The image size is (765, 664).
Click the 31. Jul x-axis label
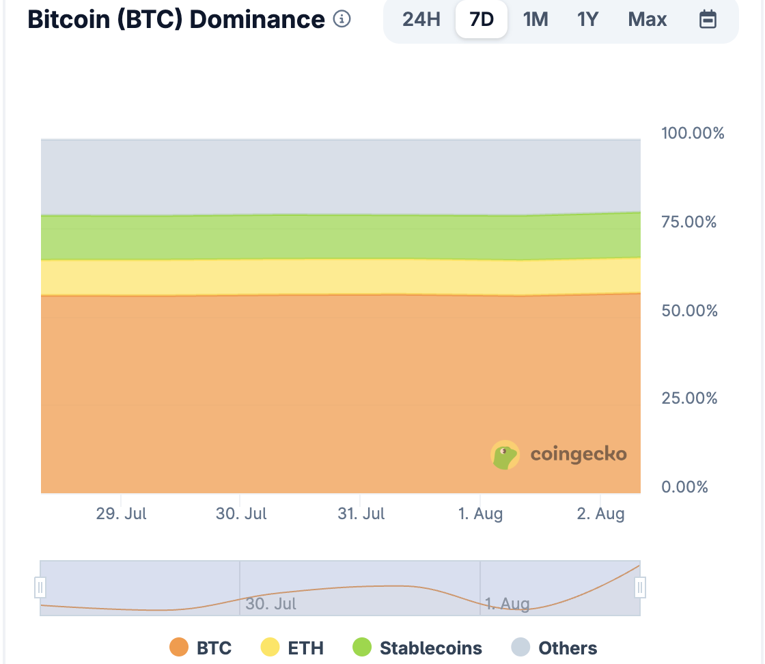(x=361, y=513)
